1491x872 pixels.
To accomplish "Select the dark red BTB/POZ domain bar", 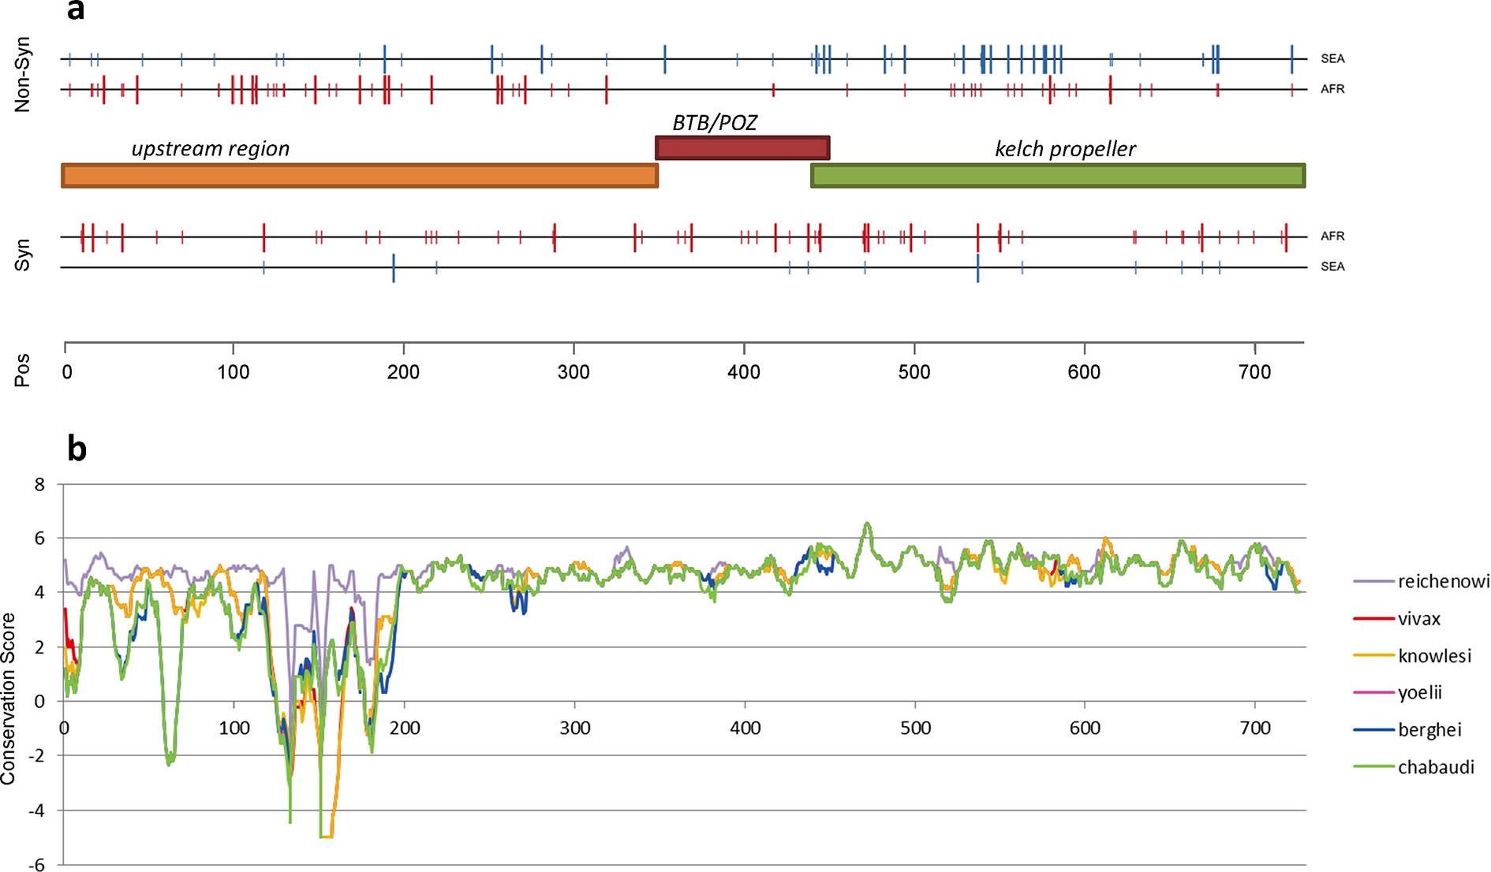I will pos(742,147).
